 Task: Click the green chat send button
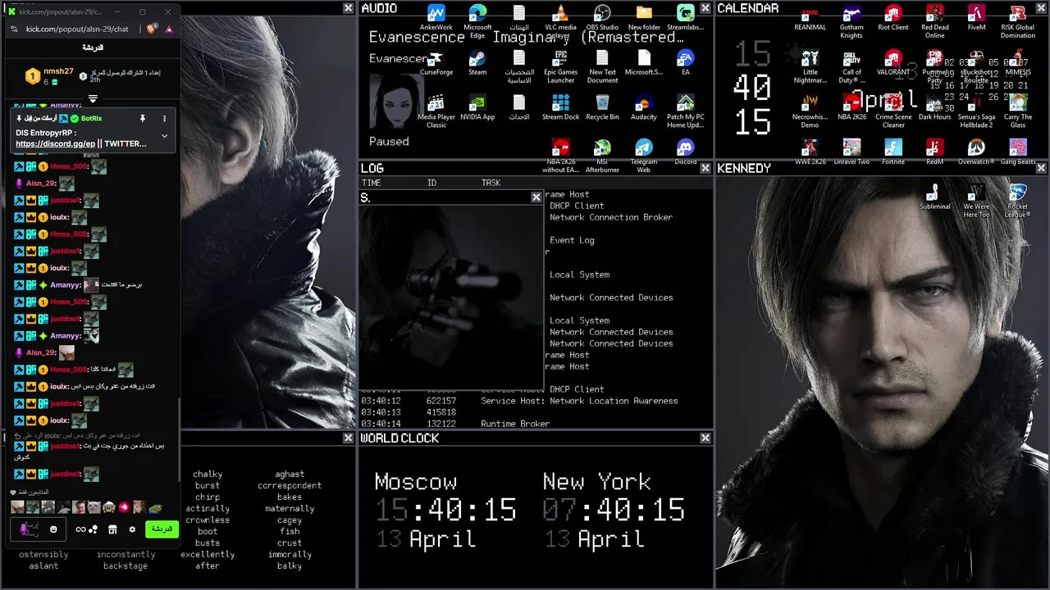coord(162,529)
